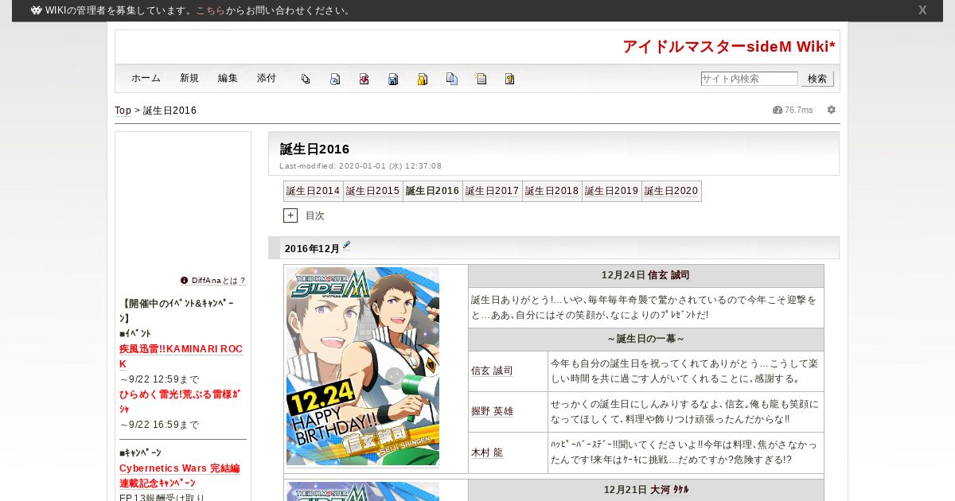The width and height of the screenshot is (955, 501).
Task: Open 大河 タケル link in 12月21日 header
Action: tap(669, 490)
